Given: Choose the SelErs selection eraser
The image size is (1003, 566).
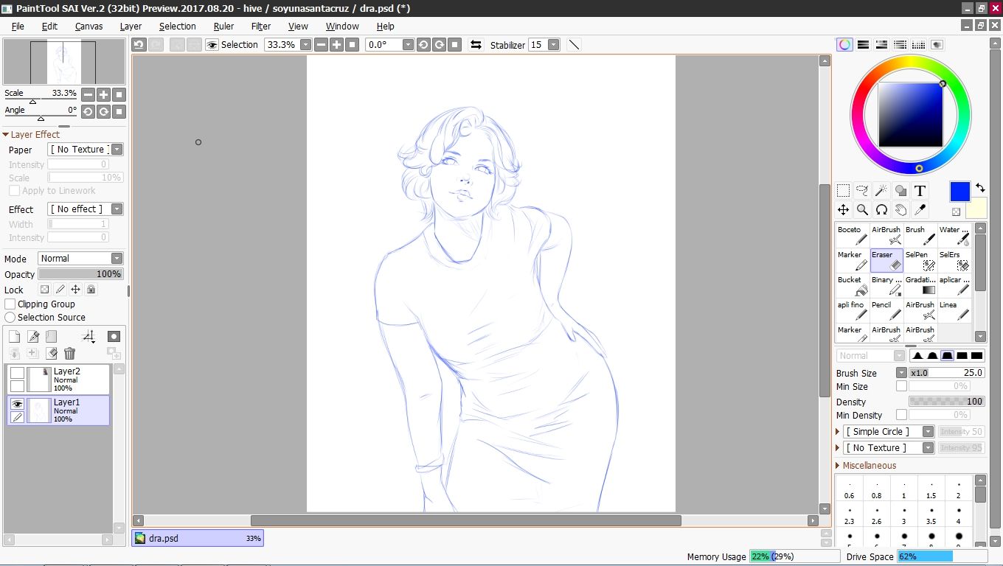Looking at the screenshot, I should [x=954, y=261].
